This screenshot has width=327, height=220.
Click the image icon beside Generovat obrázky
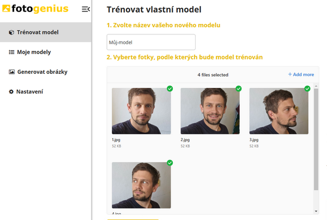[11, 72]
